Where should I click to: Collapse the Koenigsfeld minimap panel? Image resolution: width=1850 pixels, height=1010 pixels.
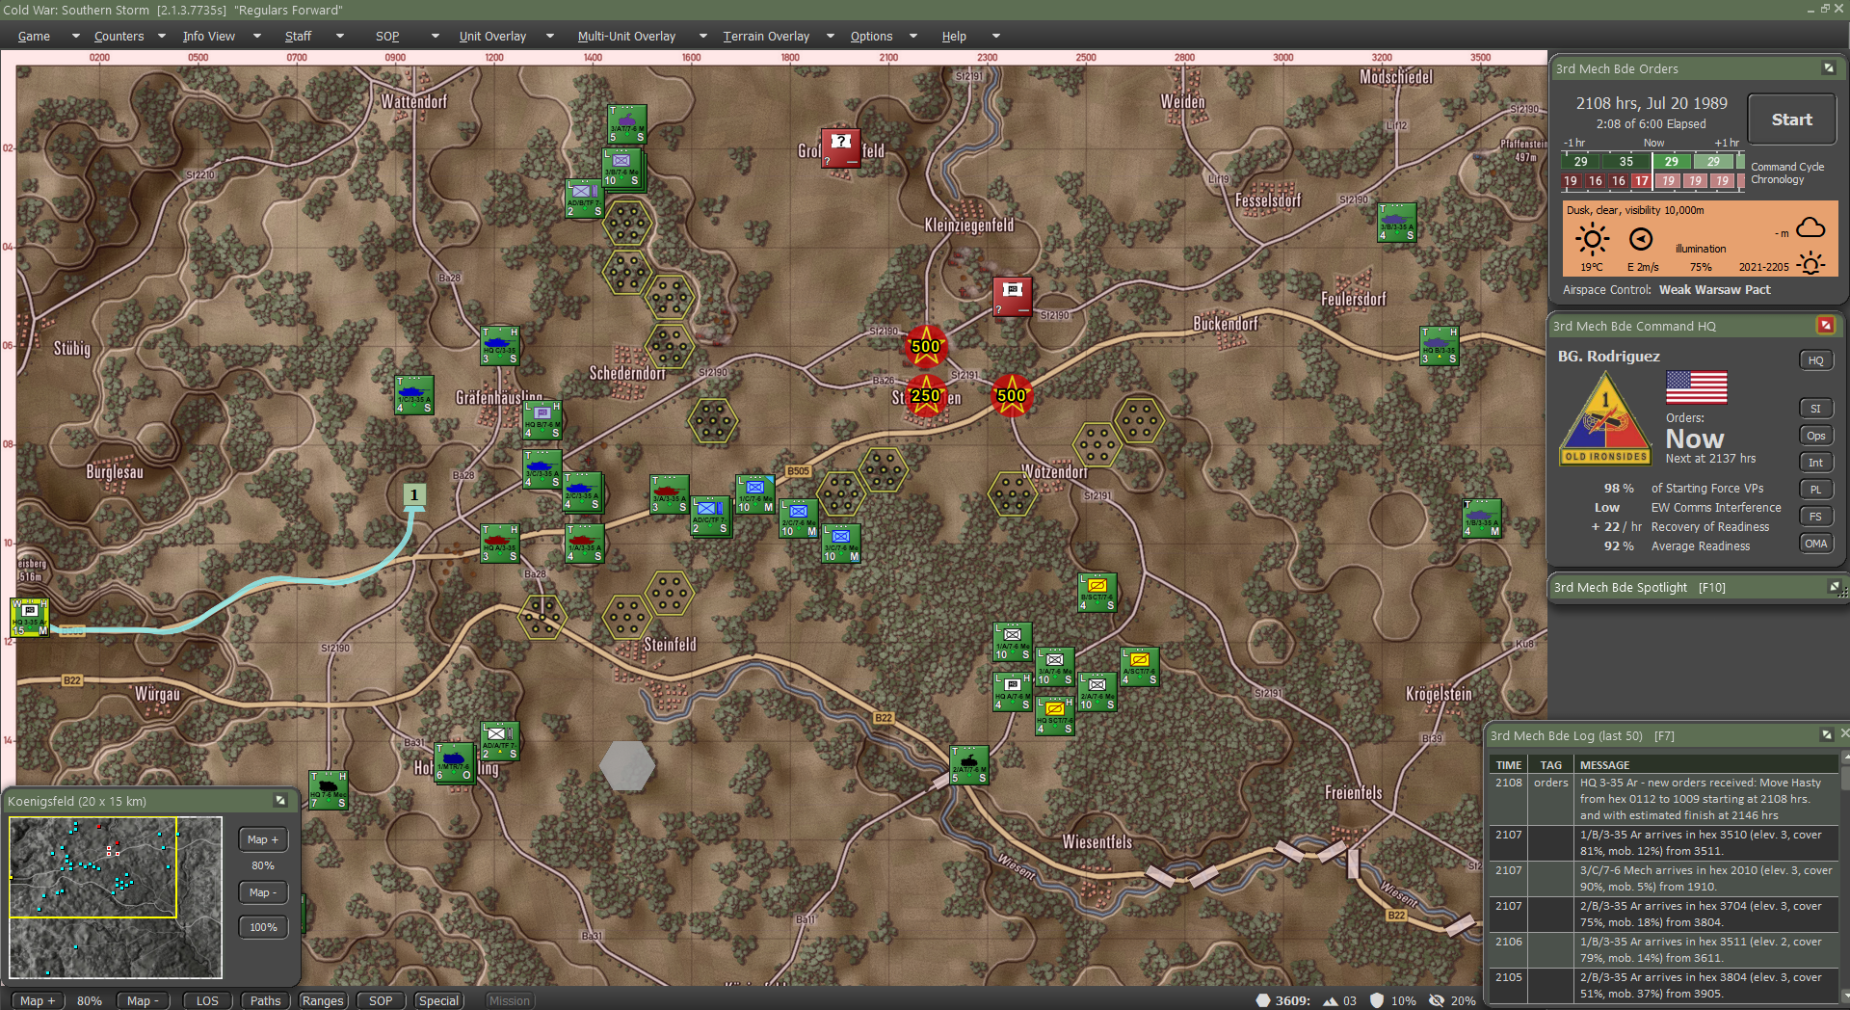click(x=280, y=801)
